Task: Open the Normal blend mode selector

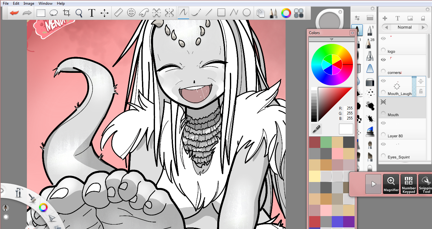Action: pyautogui.click(x=405, y=27)
